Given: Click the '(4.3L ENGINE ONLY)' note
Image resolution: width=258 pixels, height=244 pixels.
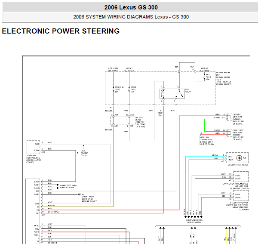Looking at the screenshot, I should pyautogui.click(x=84, y=153).
